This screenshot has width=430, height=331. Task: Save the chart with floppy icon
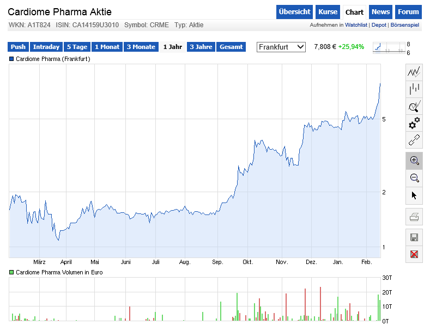414,237
